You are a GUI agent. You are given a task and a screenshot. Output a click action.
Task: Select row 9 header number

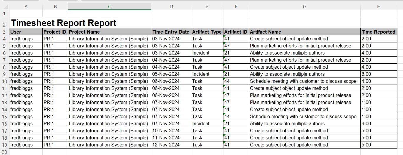point(4,74)
